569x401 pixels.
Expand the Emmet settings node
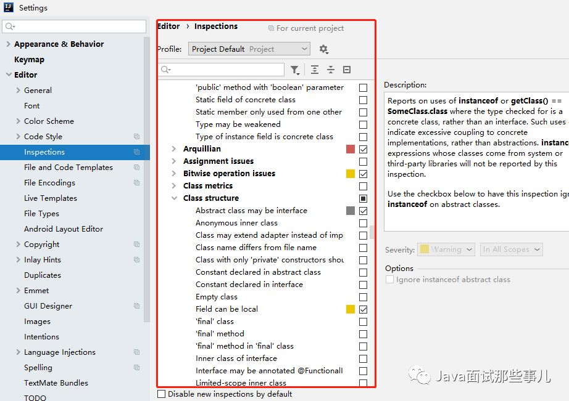click(x=18, y=291)
